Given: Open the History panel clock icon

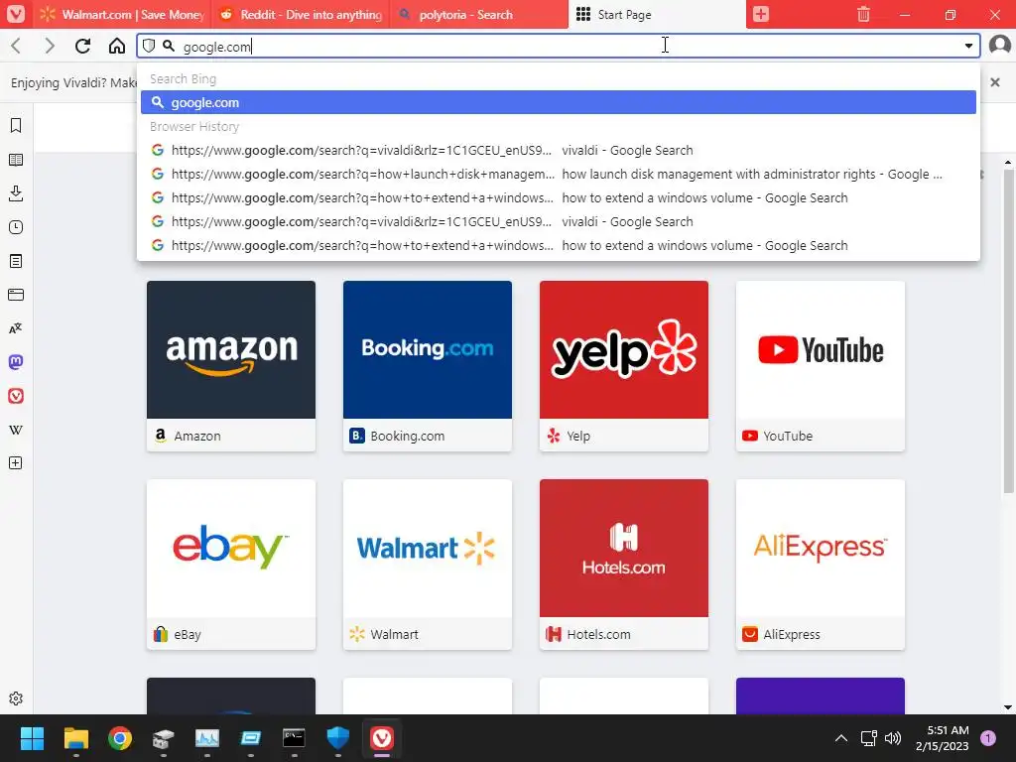Looking at the screenshot, I should click(16, 227).
